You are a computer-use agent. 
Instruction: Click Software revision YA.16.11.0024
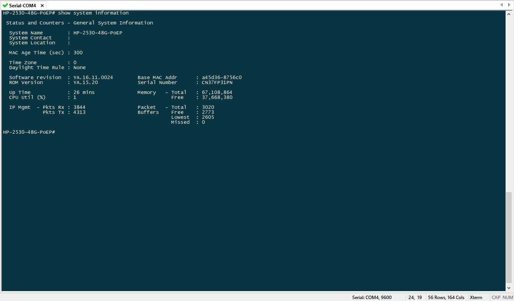point(93,78)
